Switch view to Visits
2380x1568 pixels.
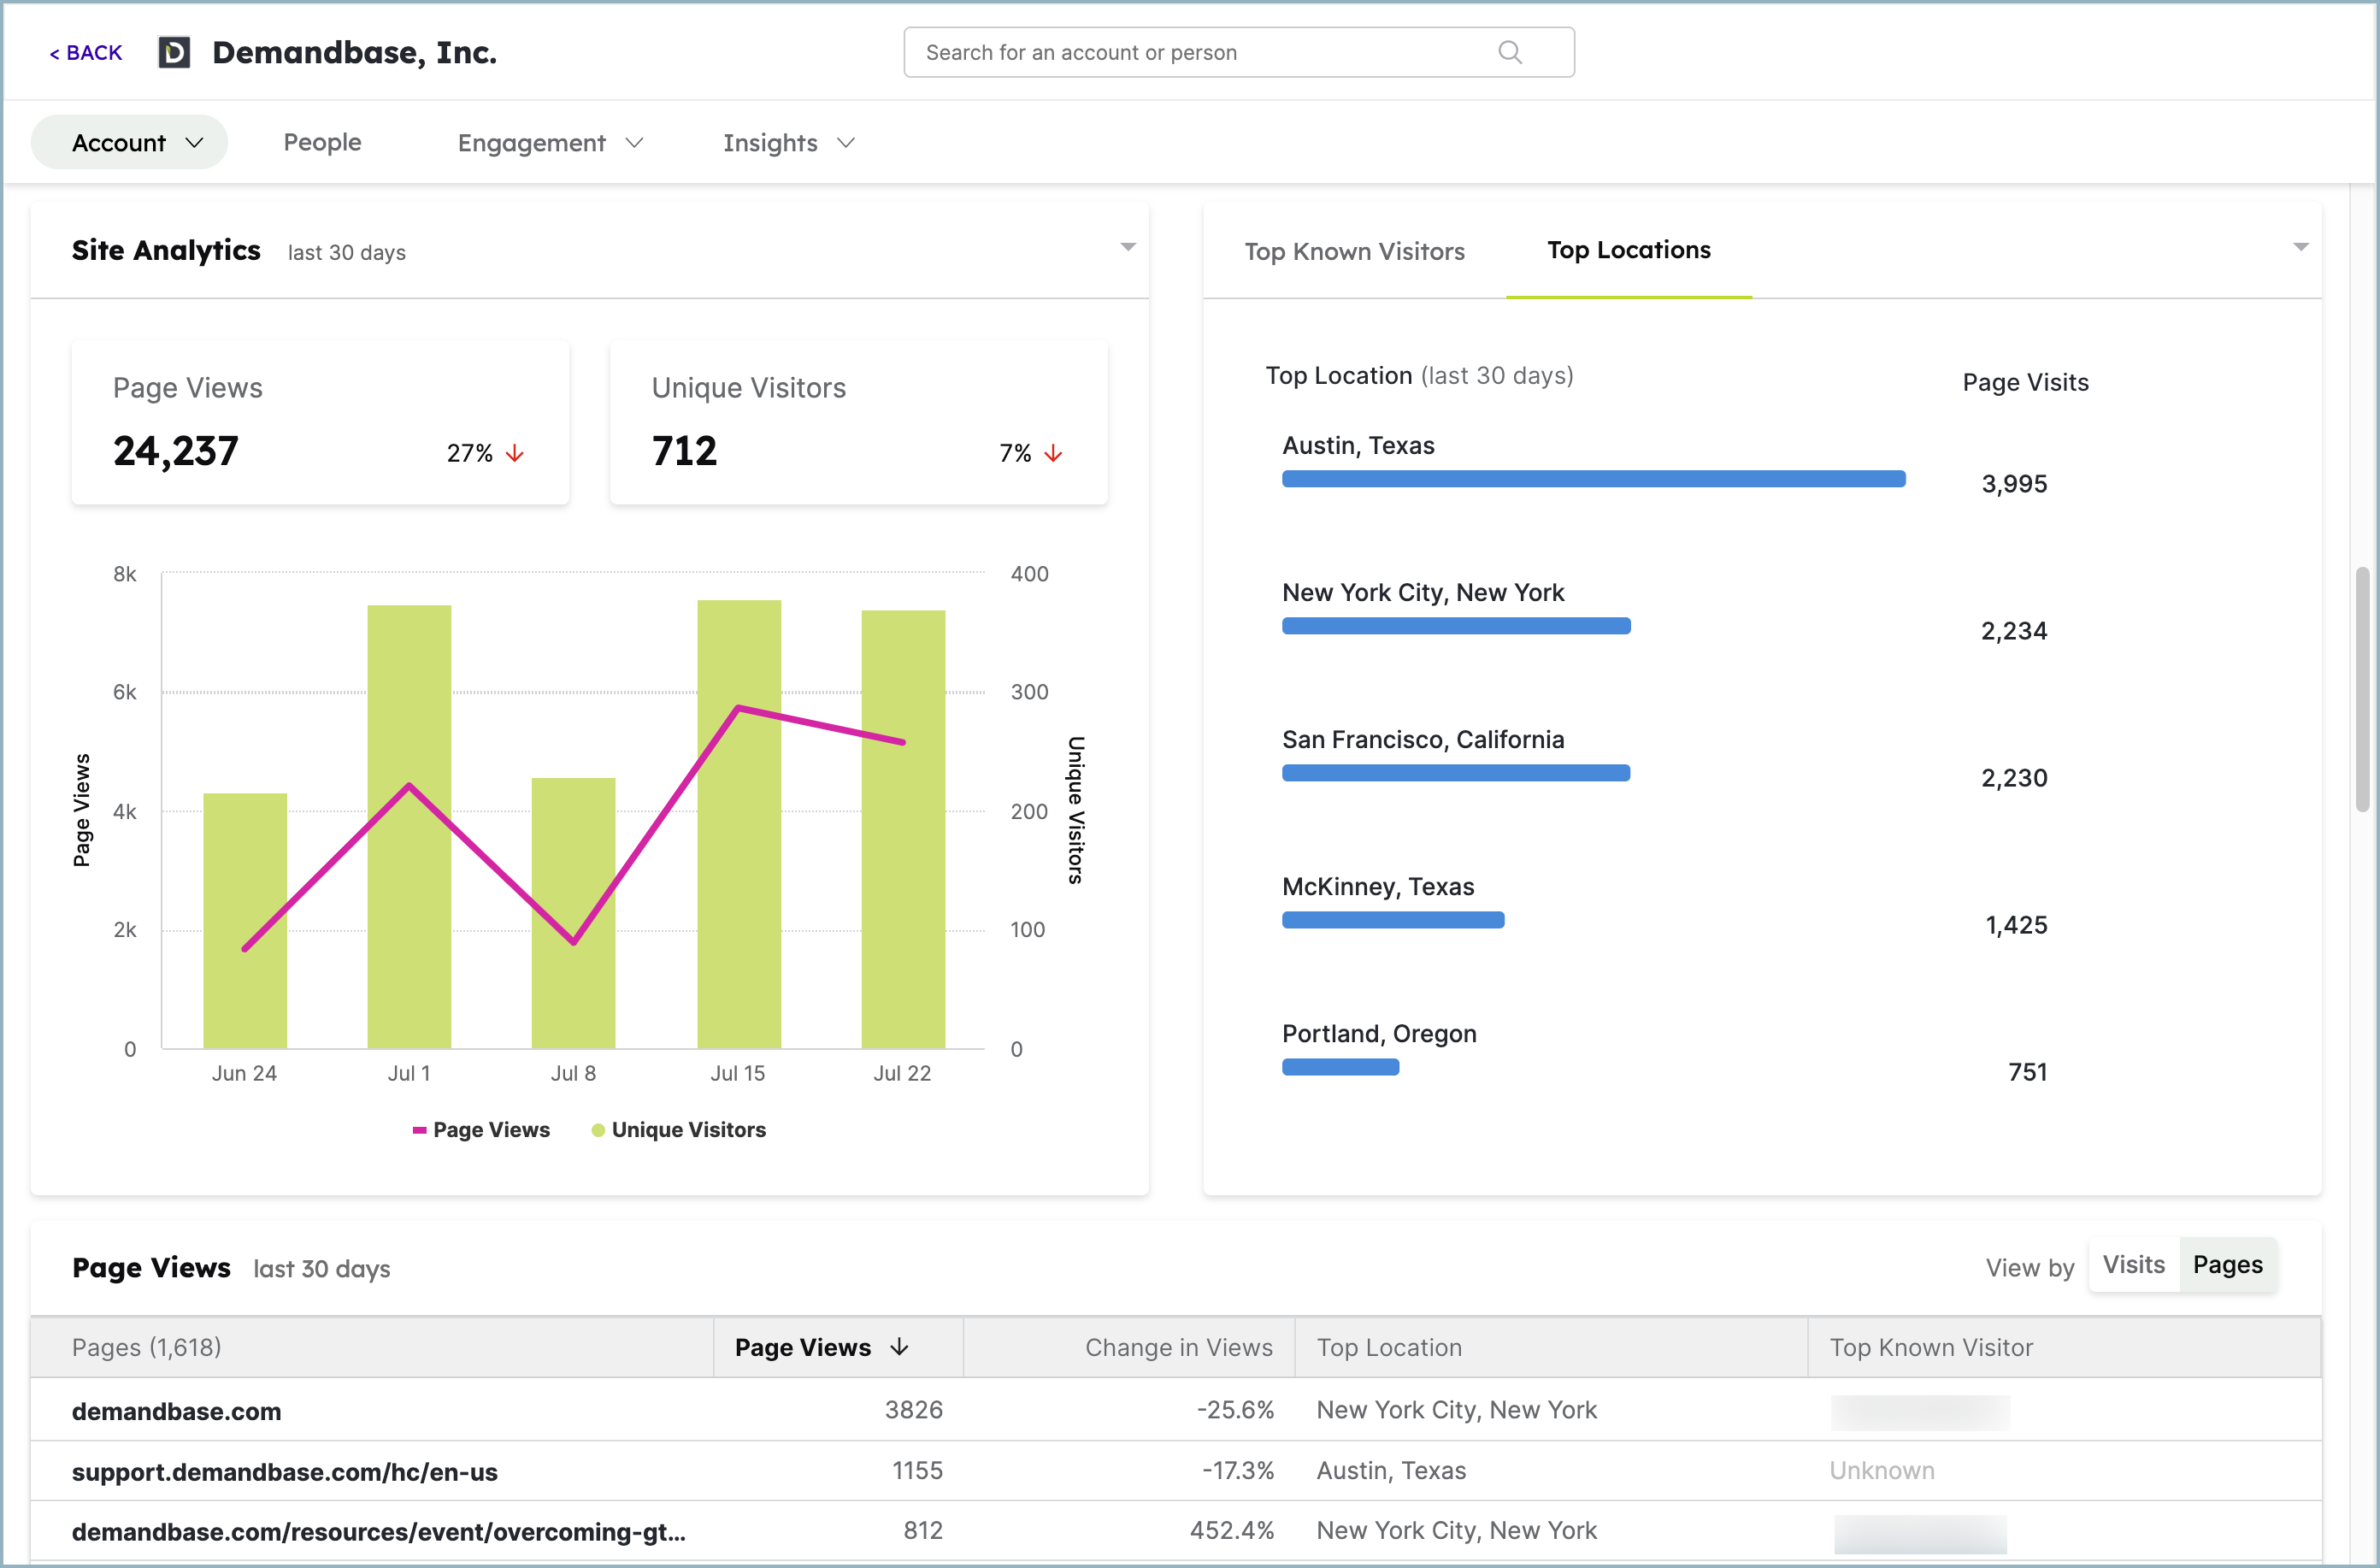tap(2133, 1265)
